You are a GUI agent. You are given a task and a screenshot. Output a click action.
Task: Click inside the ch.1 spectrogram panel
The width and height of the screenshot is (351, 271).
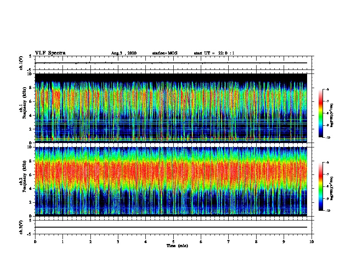click(x=171, y=108)
